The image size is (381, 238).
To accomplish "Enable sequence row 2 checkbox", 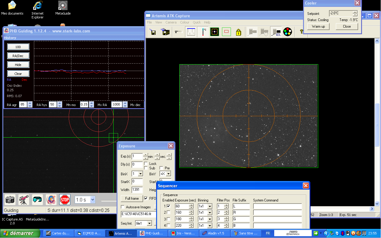I will coord(169,213).
